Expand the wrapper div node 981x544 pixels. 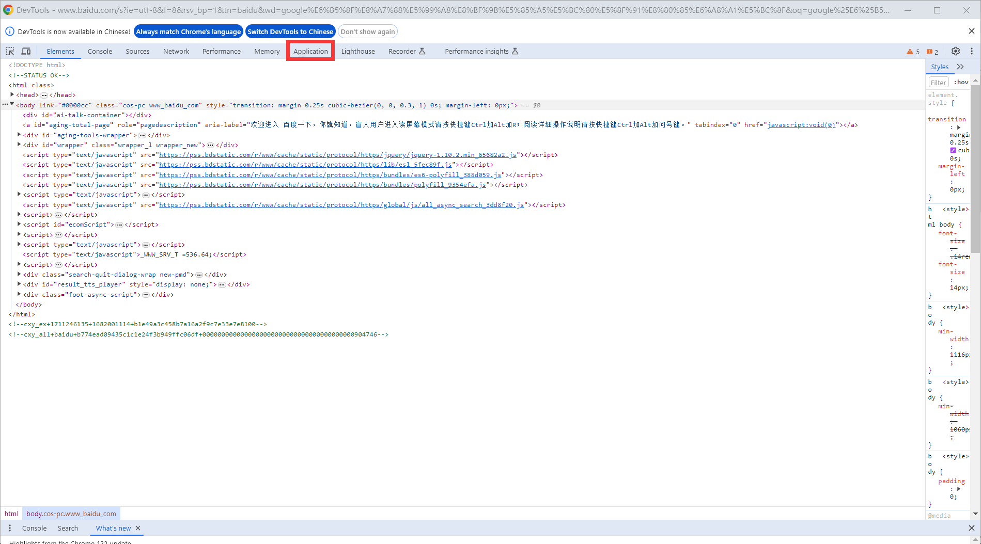20,145
